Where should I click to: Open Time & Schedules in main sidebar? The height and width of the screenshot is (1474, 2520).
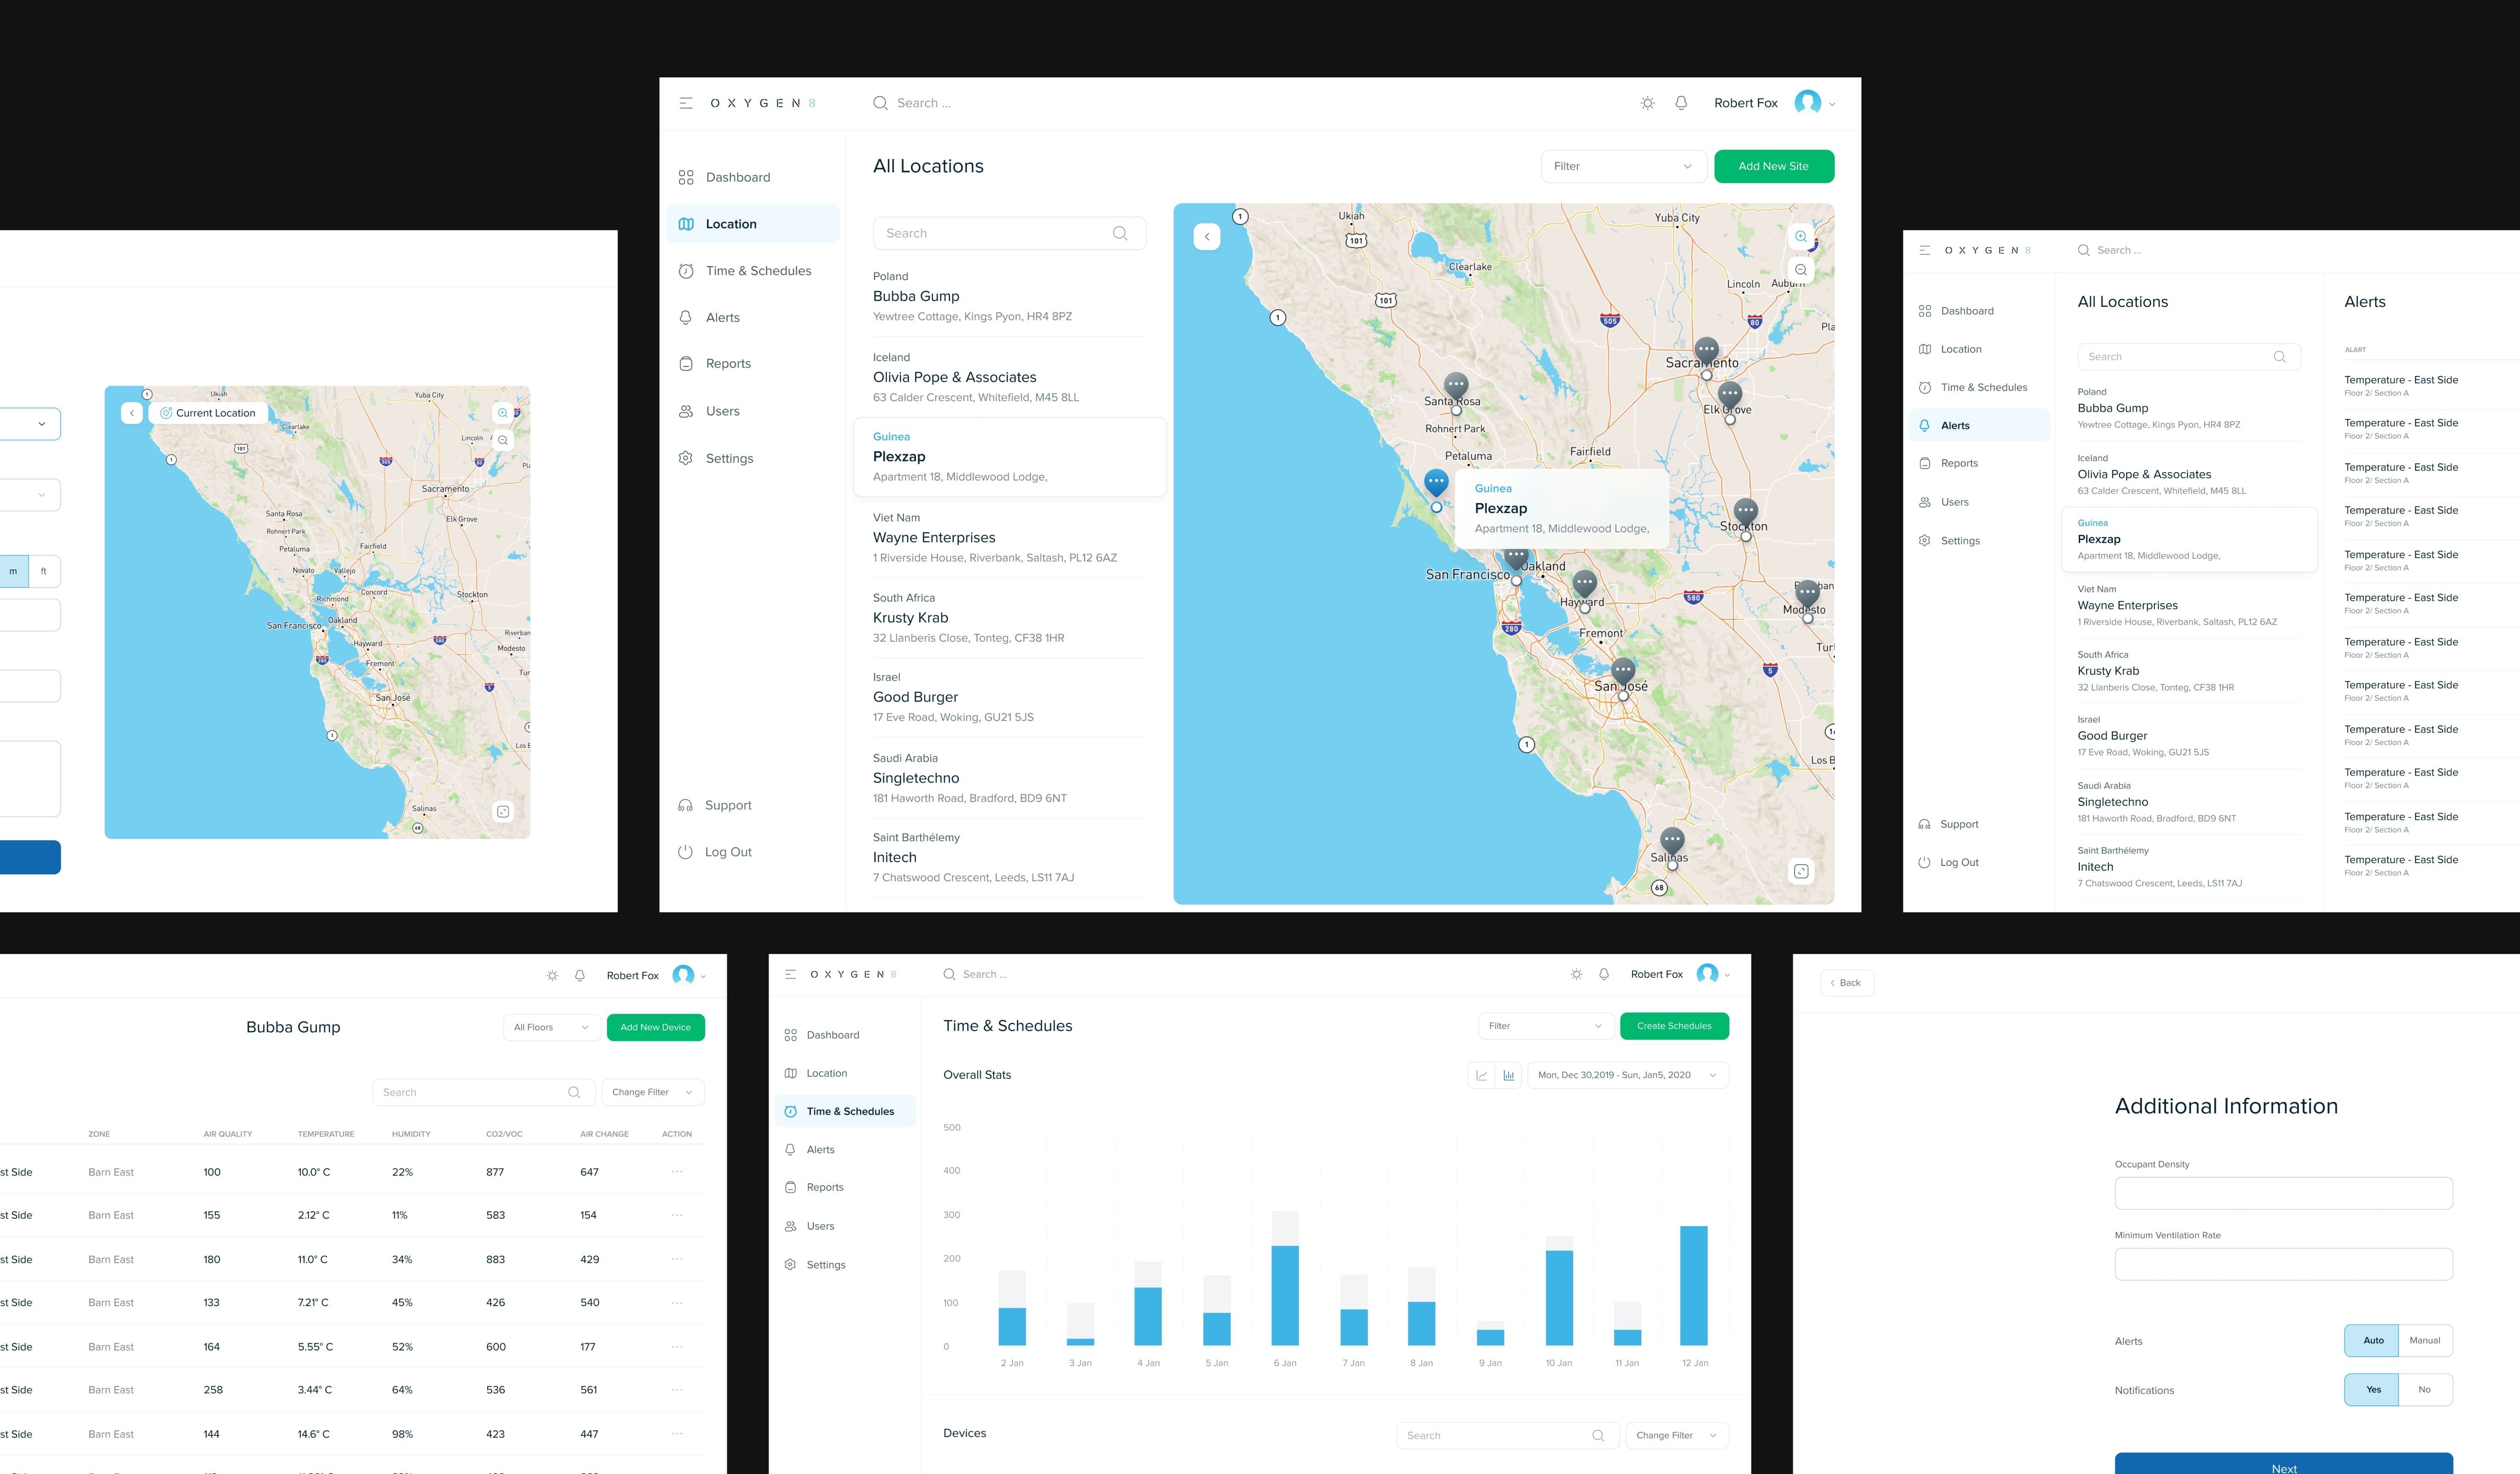pos(752,271)
